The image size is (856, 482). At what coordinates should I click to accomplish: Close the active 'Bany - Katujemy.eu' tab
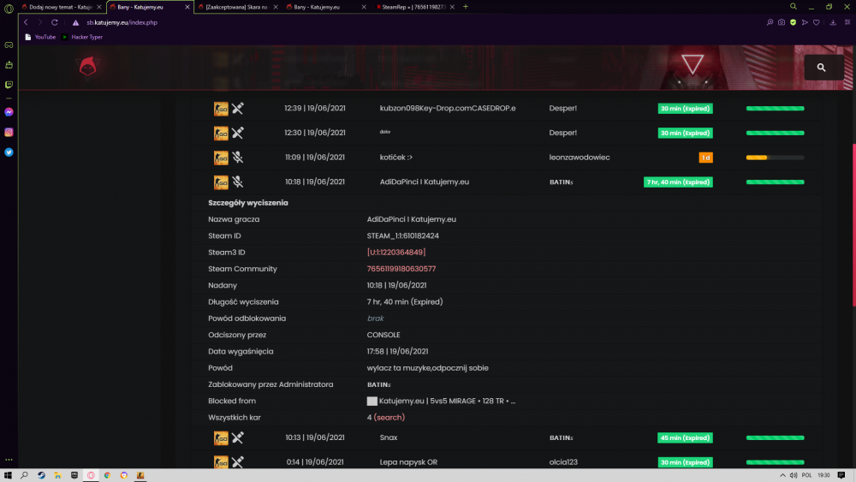point(187,7)
